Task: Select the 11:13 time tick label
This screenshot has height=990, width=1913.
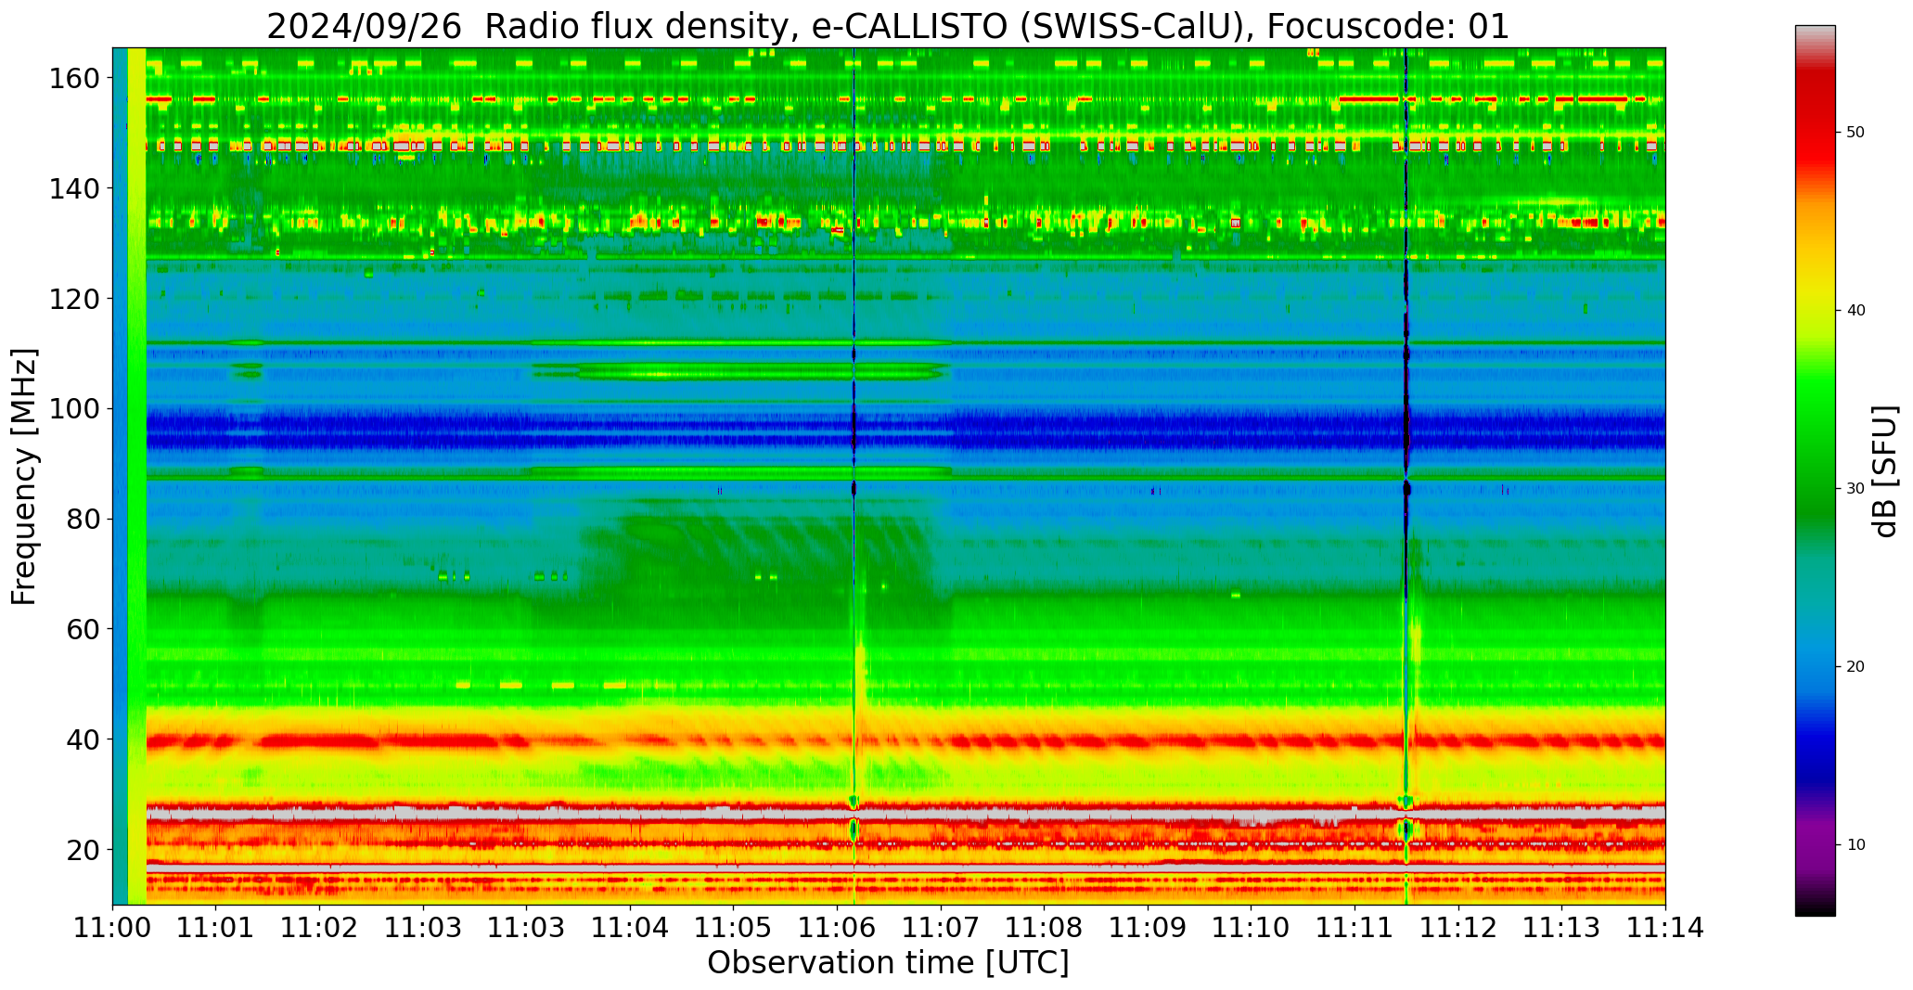Action: pyautogui.click(x=1561, y=928)
